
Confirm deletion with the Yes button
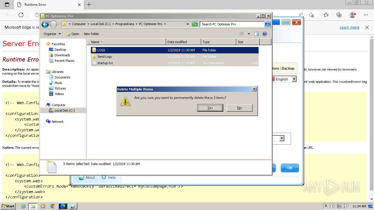click(x=210, y=108)
